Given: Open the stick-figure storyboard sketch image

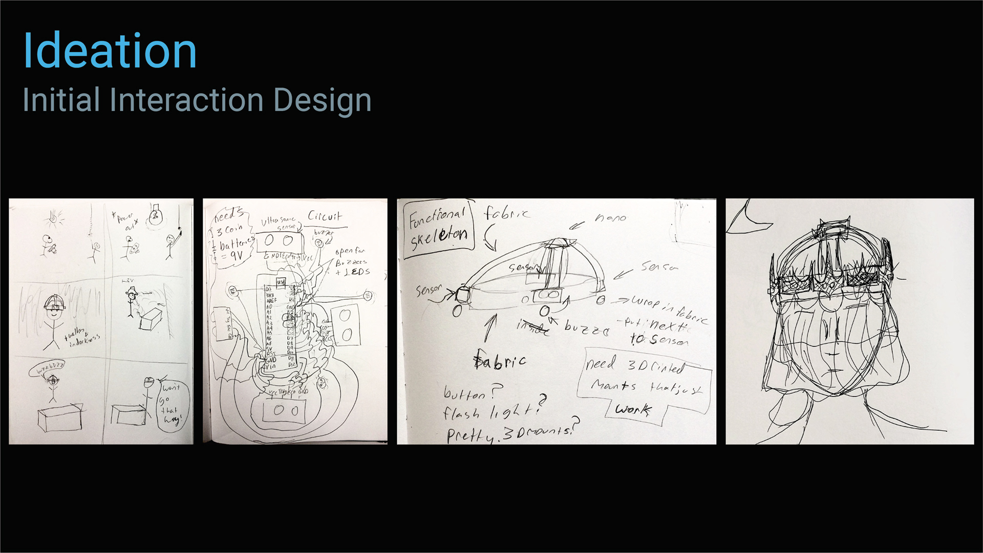Looking at the screenshot, I should click(x=101, y=321).
